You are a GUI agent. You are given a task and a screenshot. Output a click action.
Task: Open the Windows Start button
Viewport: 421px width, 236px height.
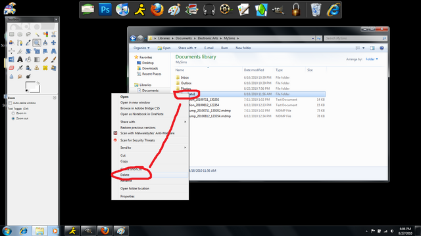tap(7, 231)
